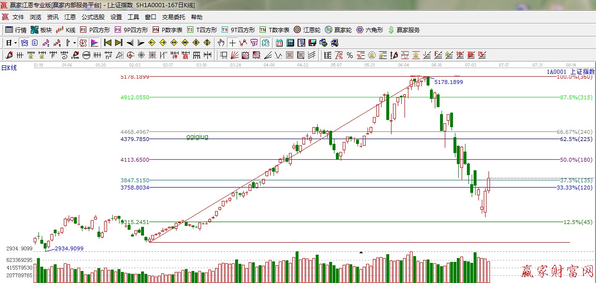Expand the 日 period dropdown arrow
The height and width of the screenshot is (283, 596).
15,43
